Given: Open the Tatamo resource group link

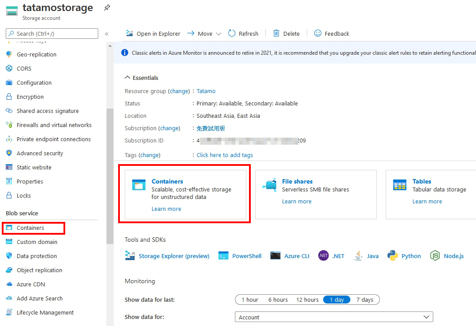Looking at the screenshot, I should tap(206, 91).
